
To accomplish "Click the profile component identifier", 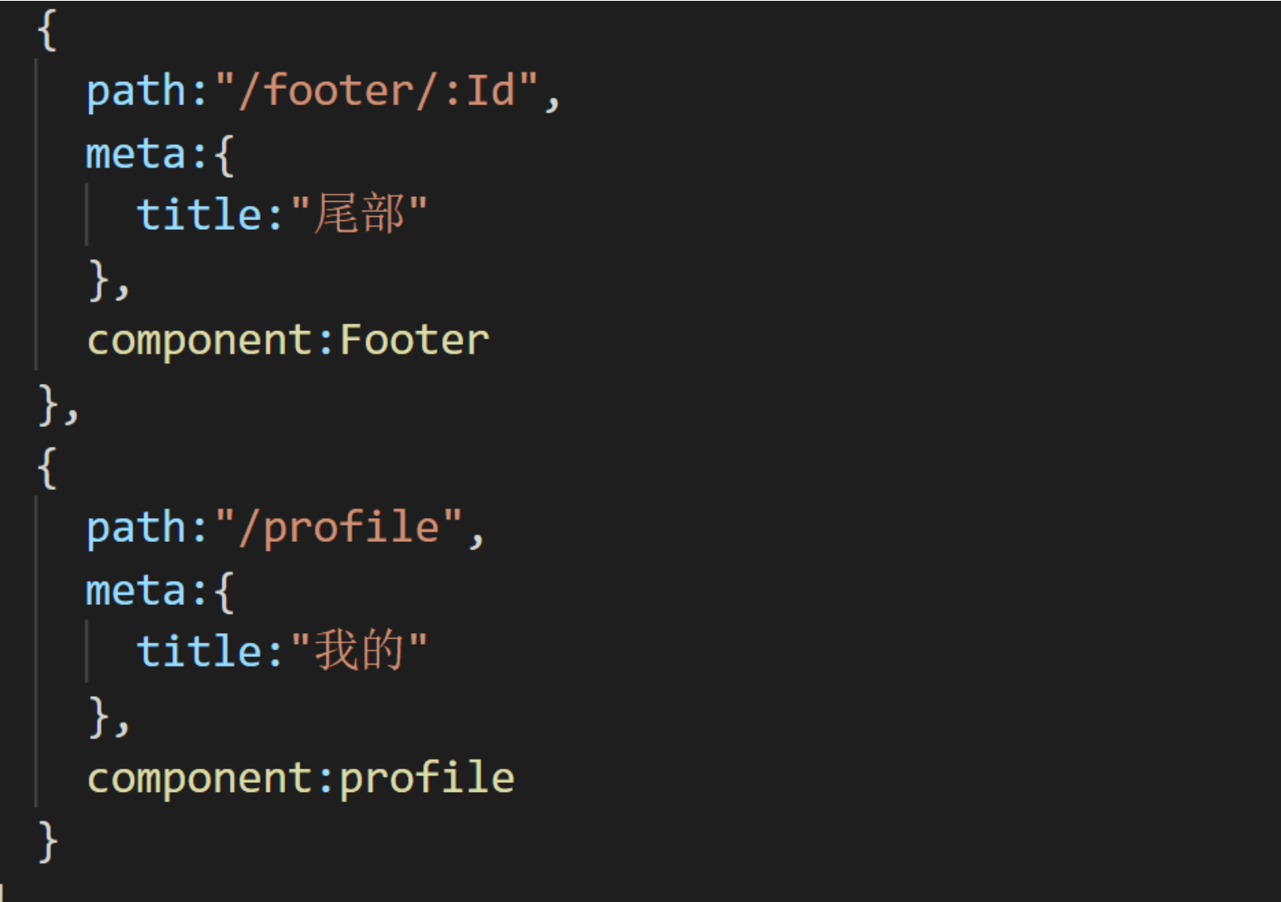I will [x=427, y=779].
